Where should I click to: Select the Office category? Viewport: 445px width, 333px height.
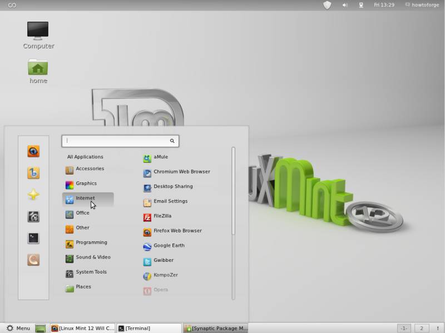[x=77, y=213]
